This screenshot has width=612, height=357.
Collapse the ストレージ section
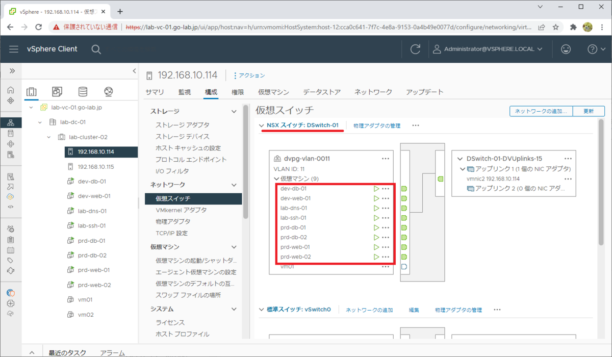coord(234,111)
